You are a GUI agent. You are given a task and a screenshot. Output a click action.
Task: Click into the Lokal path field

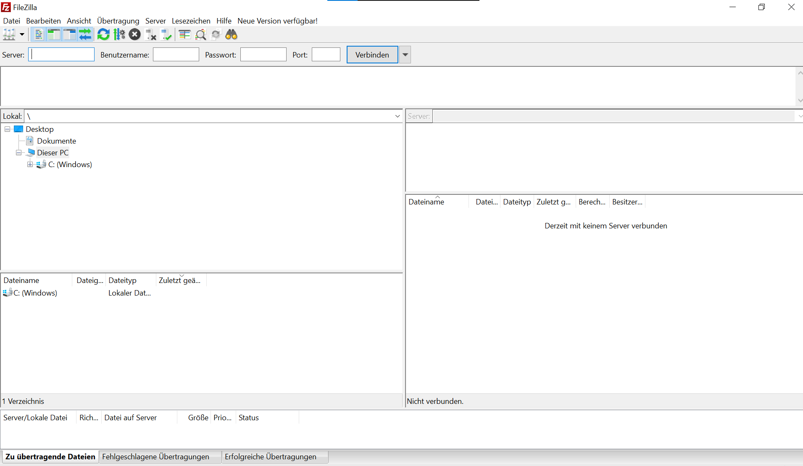click(x=209, y=116)
